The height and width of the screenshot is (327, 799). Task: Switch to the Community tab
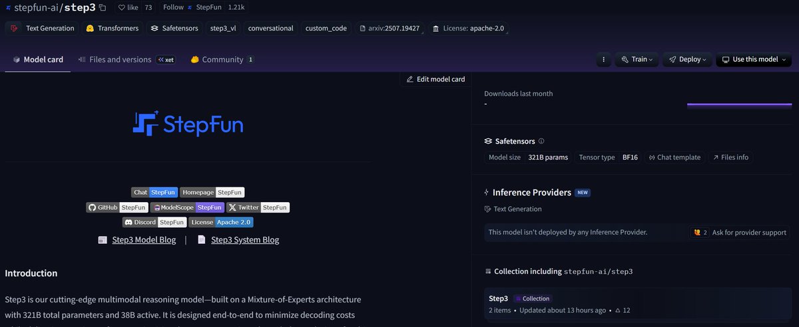pyautogui.click(x=222, y=59)
